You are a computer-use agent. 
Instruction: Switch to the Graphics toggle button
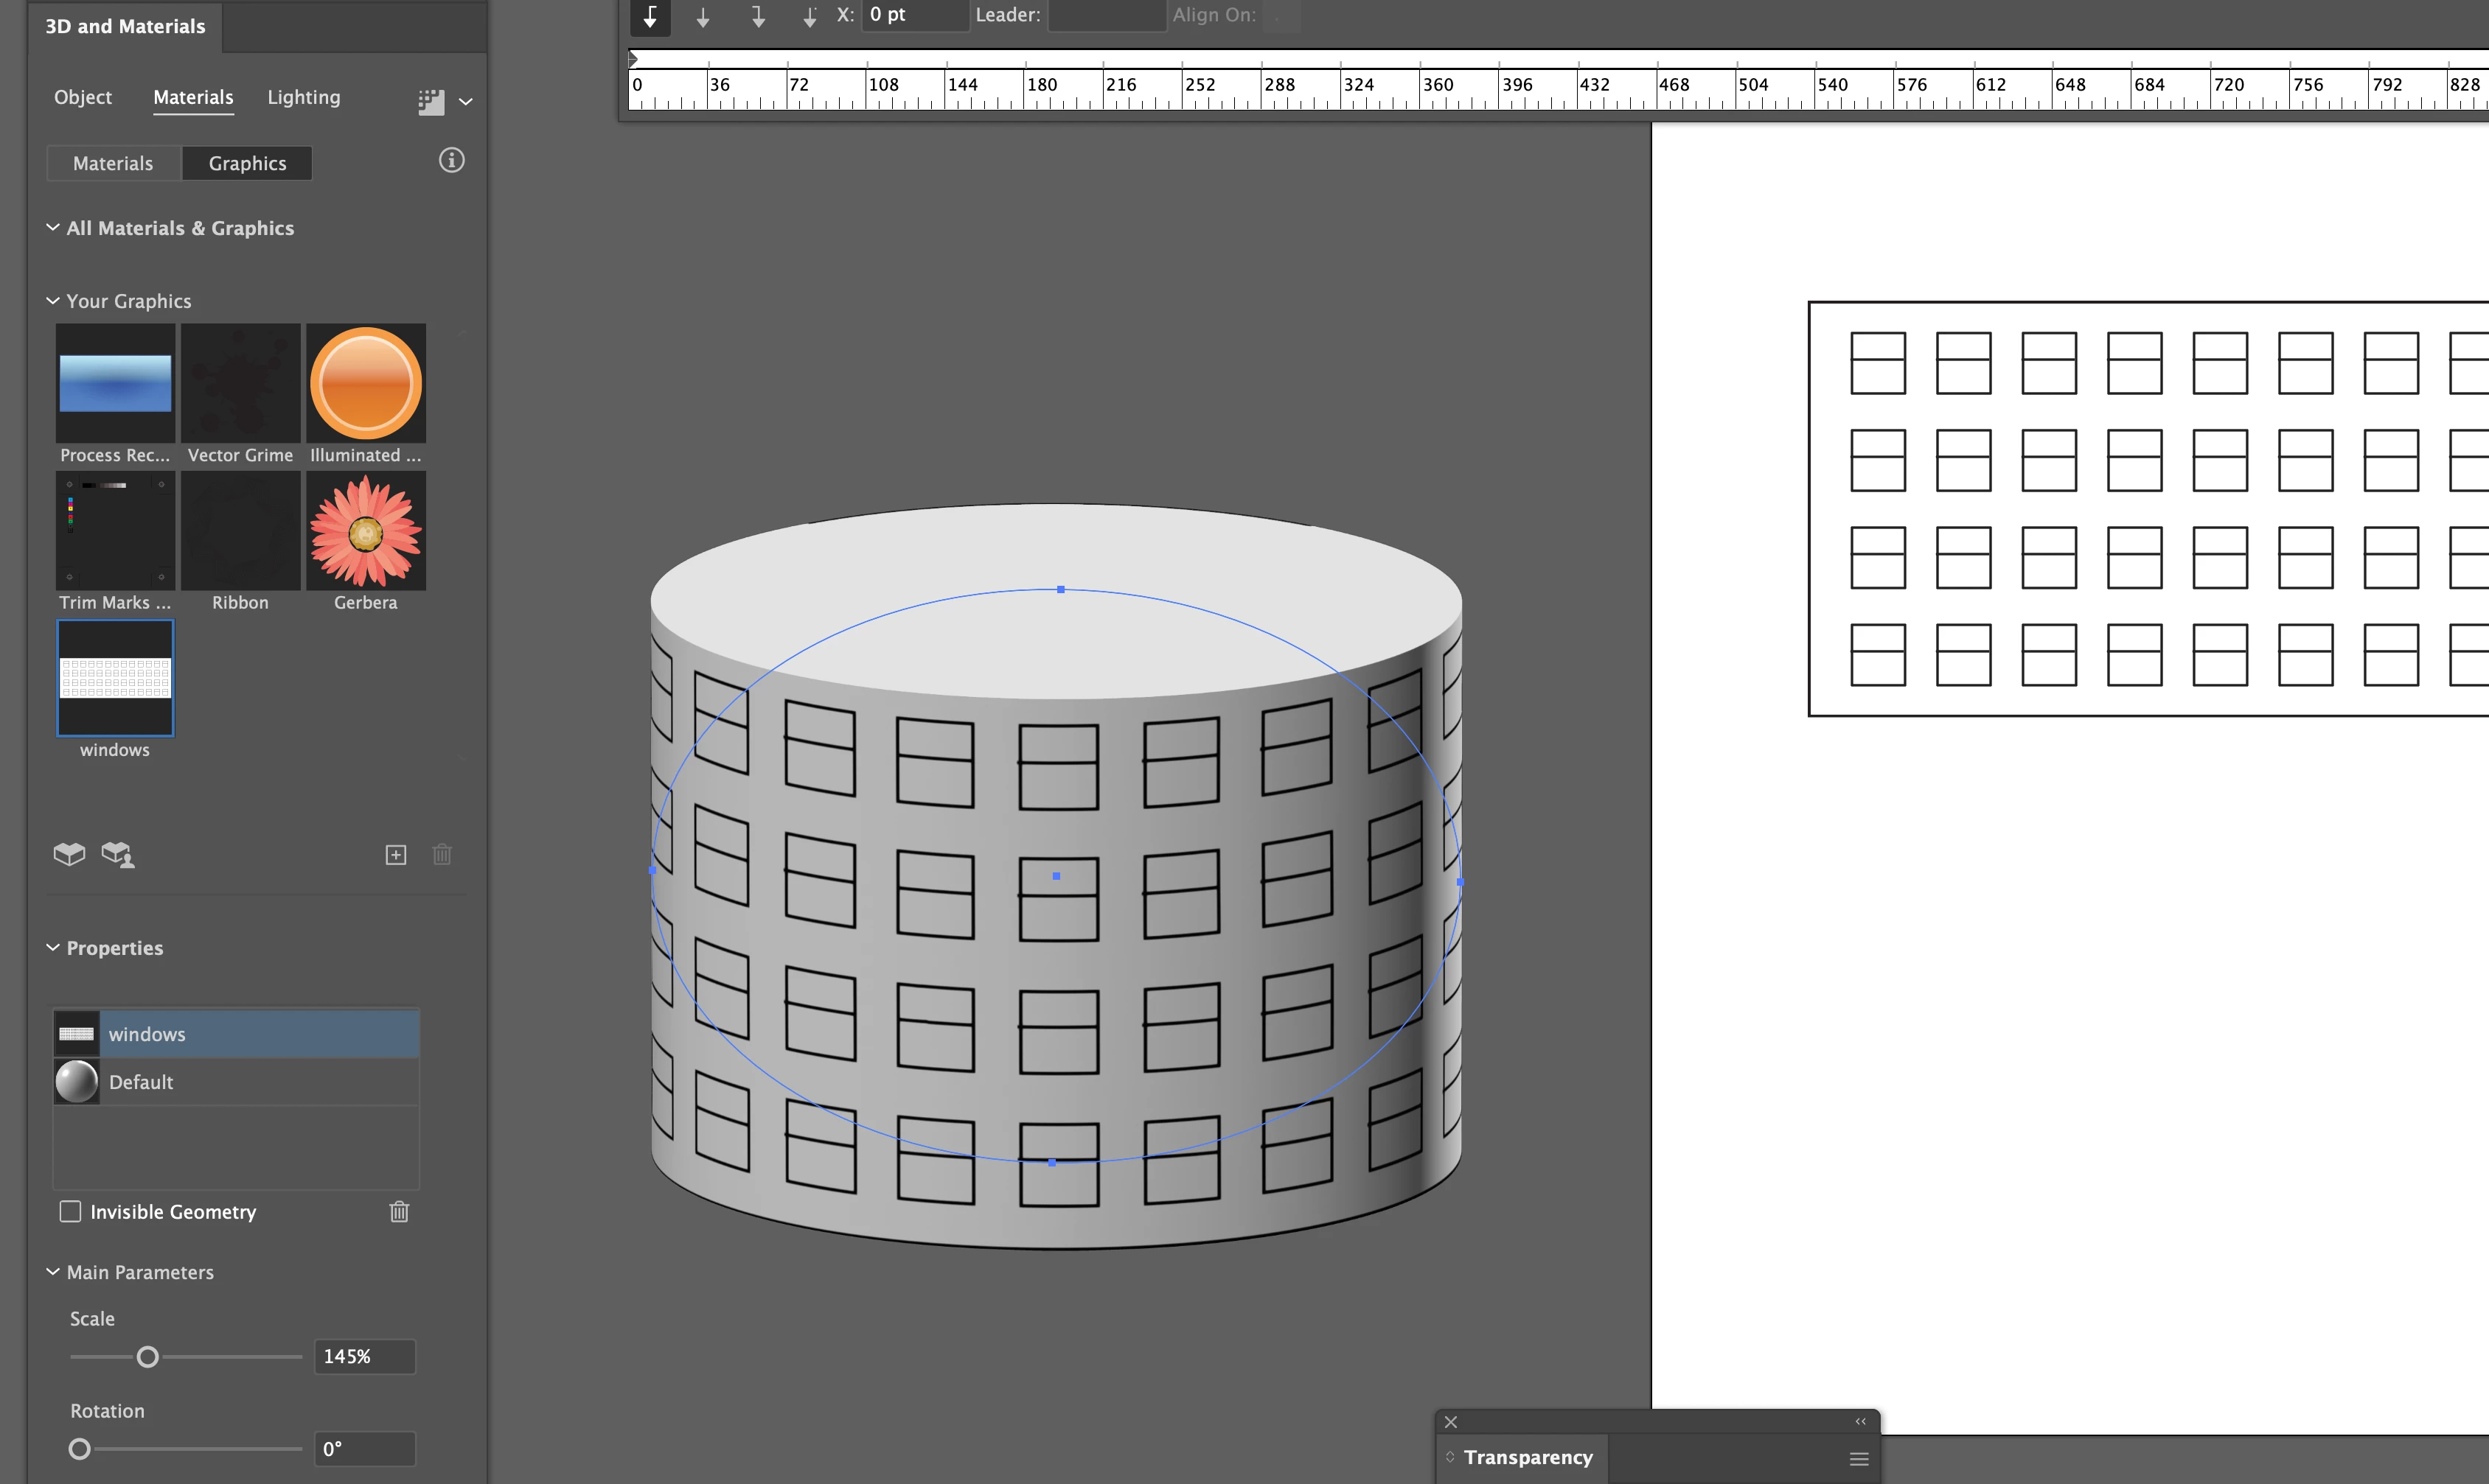247,163
